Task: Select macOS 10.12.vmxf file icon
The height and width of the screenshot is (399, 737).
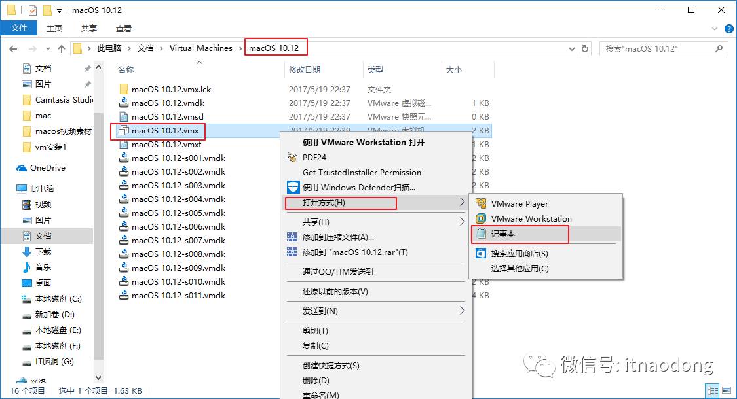Action: tap(124, 144)
